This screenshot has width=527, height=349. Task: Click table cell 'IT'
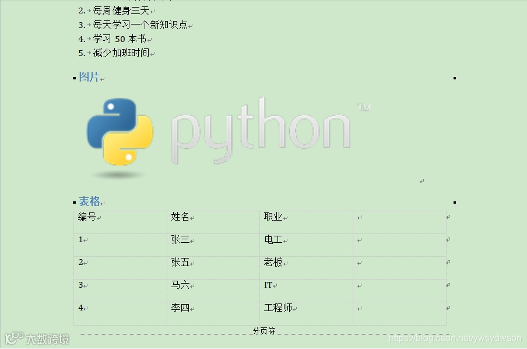pos(306,291)
